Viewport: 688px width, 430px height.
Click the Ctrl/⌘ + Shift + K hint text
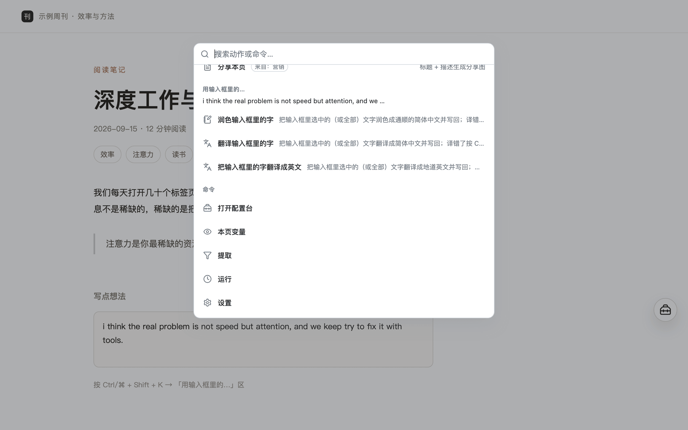pos(169,385)
